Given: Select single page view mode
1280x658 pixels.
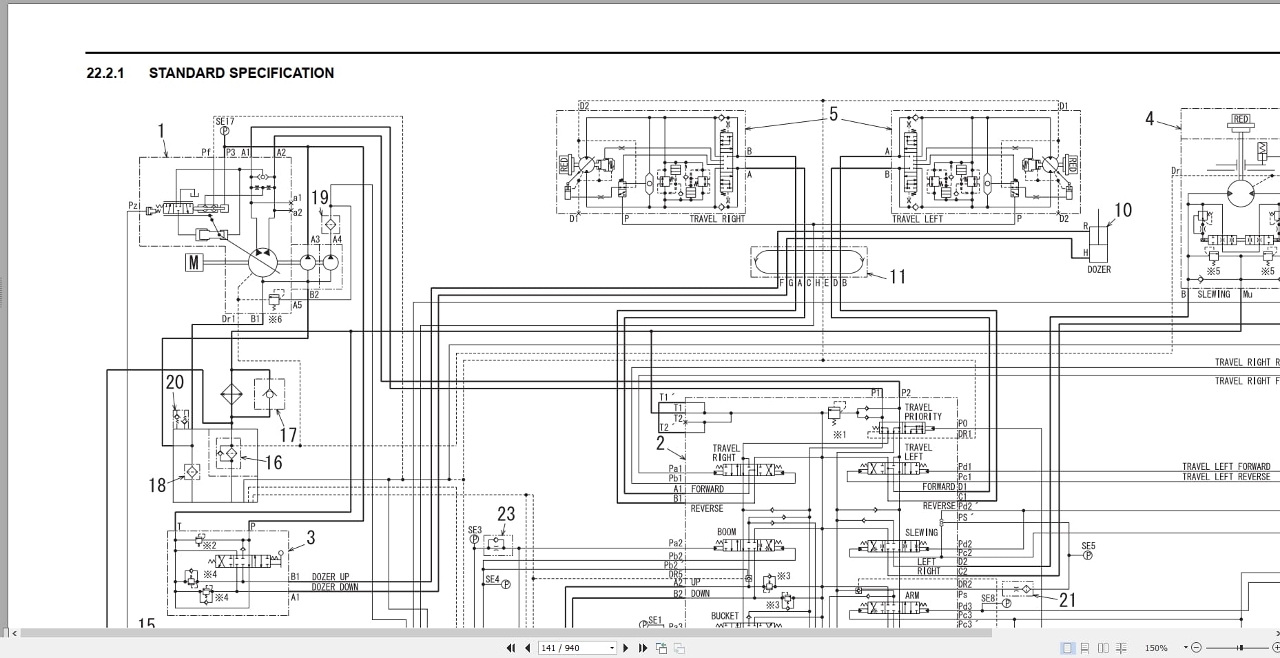Looking at the screenshot, I should pos(1067,648).
